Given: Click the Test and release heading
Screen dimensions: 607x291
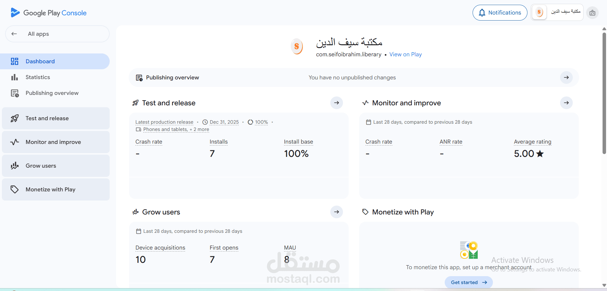Looking at the screenshot, I should coord(169,103).
